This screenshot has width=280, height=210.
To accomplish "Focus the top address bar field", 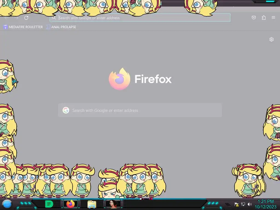I will pos(140,18).
